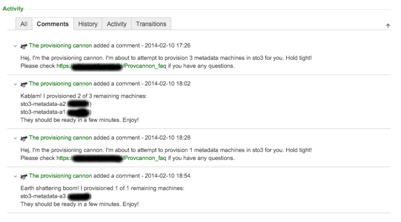Click the Activity section heading
The height and width of the screenshot is (222, 401).
[x=13, y=9]
